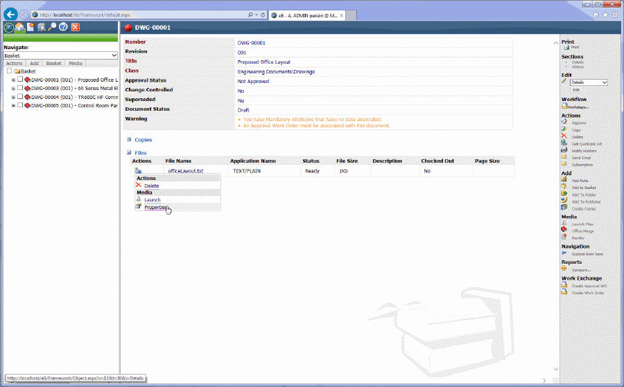Click the Add to Basket icon
Screen dimensions: 624x387
coord(564,187)
